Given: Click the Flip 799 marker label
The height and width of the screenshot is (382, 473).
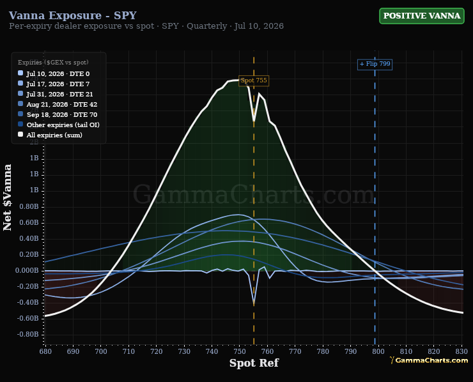Looking at the screenshot, I should [375, 64].
